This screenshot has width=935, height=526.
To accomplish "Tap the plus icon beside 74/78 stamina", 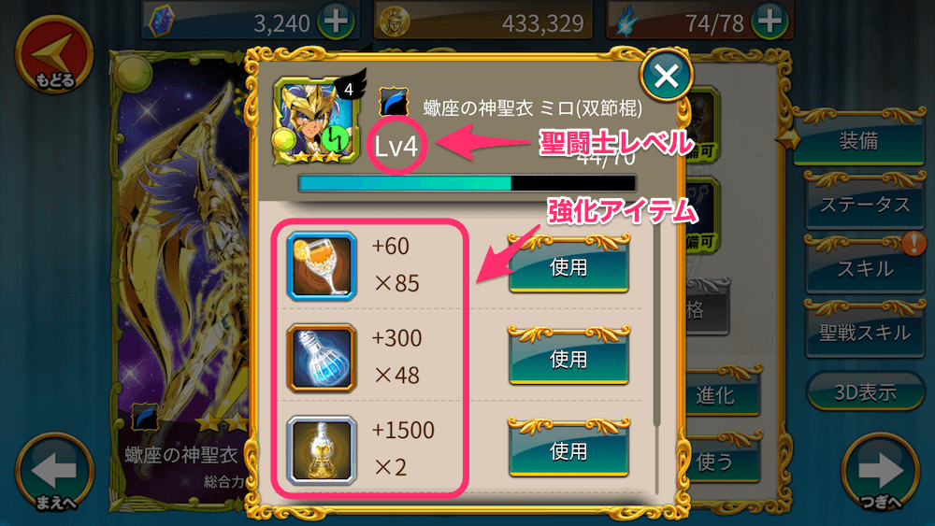I will (770, 21).
